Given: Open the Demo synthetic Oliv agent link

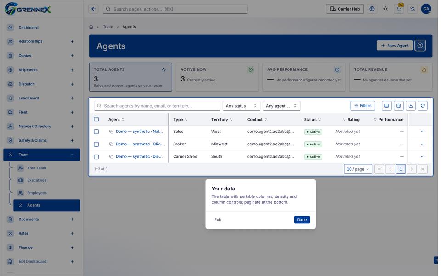Looking at the screenshot, I should (140, 144).
